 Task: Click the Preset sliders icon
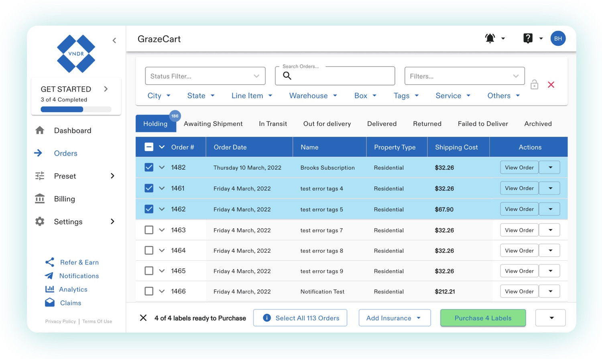coord(40,176)
